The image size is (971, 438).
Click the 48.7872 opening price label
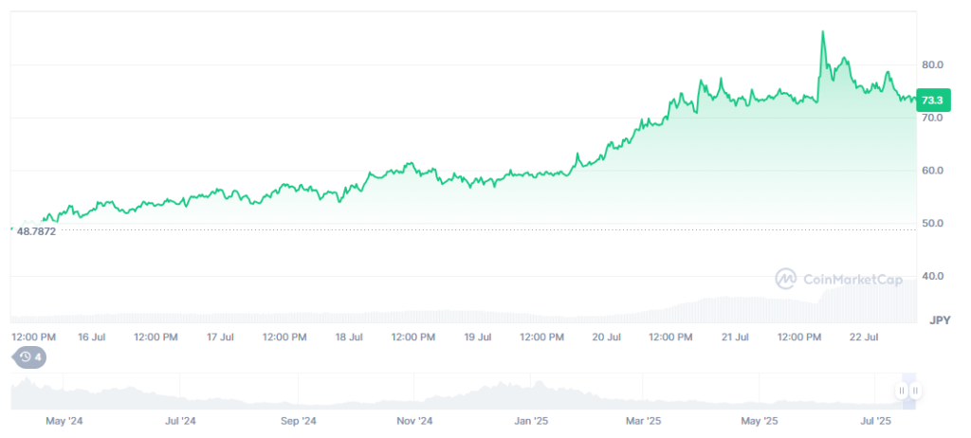(x=37, y=230)
